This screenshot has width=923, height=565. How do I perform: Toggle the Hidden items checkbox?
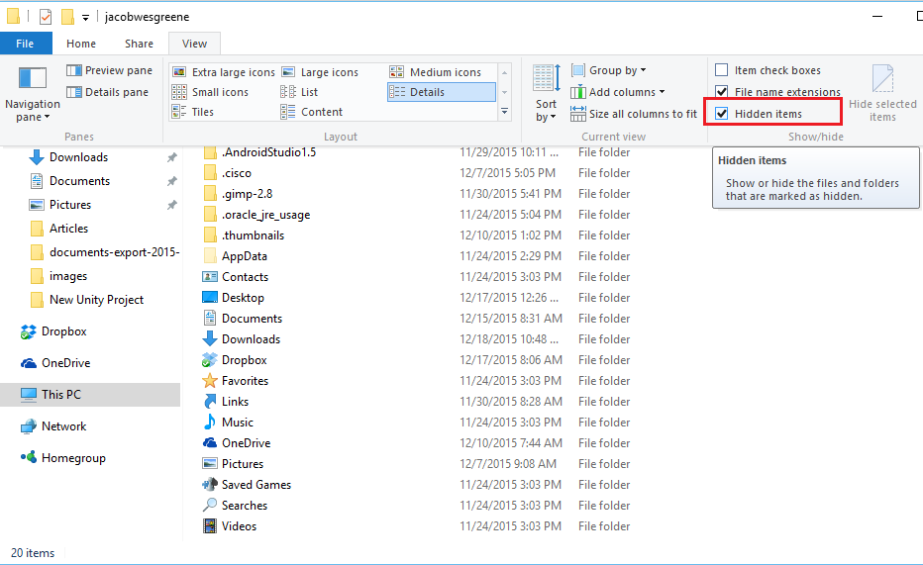click(722, 114)
